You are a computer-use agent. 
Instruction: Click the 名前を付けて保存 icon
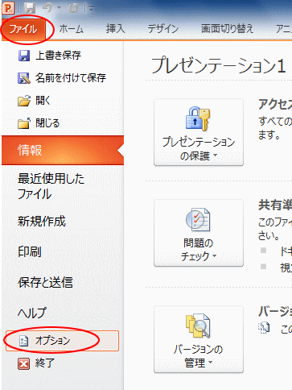pyautogui.click(x=24, y=78)
